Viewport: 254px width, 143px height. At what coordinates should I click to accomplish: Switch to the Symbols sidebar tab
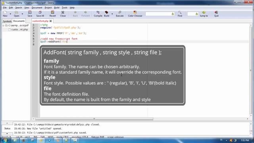point(7,21)
